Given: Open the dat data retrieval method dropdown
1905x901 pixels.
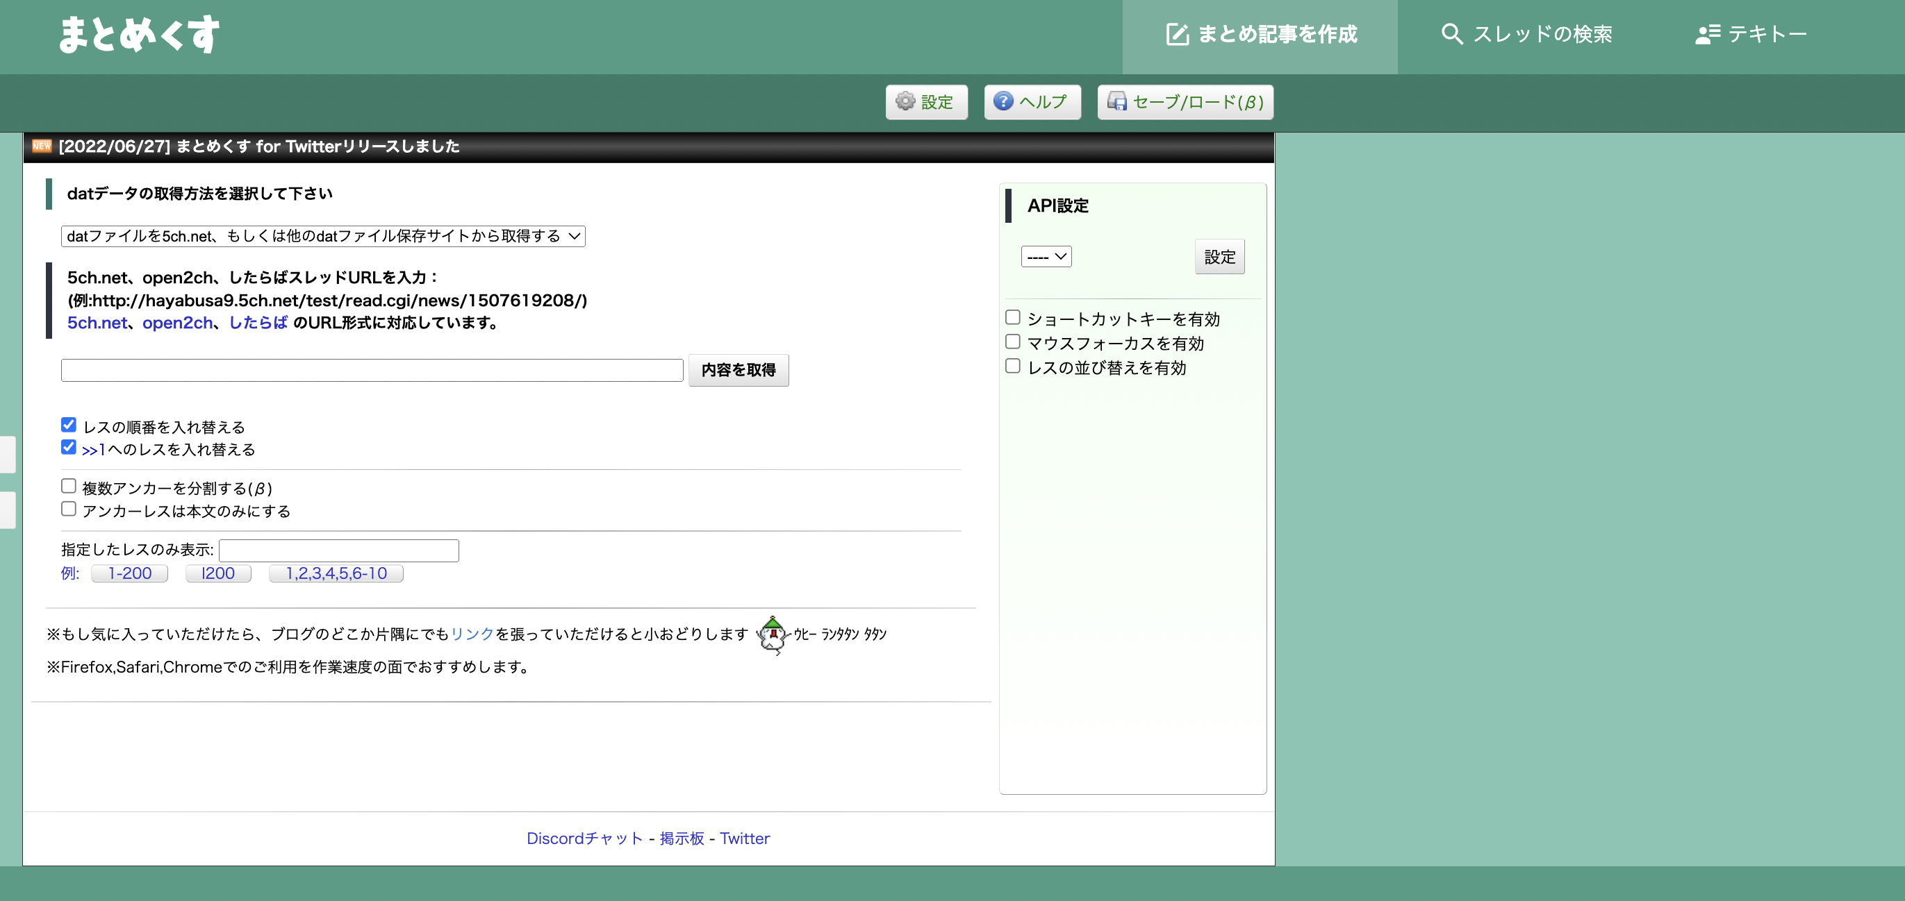Looking at the screenshot, I should [322, 236].
